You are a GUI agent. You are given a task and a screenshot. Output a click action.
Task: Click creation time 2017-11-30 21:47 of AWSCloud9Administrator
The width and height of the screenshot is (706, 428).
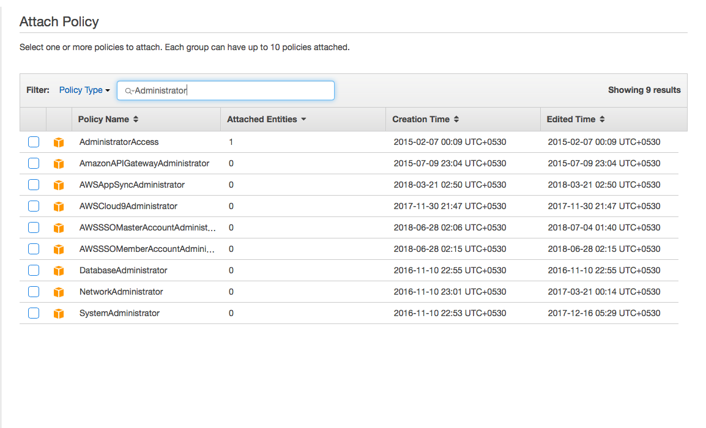[x=450, y=206]
